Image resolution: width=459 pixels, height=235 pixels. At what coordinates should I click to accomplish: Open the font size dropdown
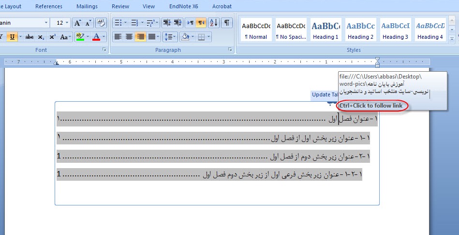67,23
